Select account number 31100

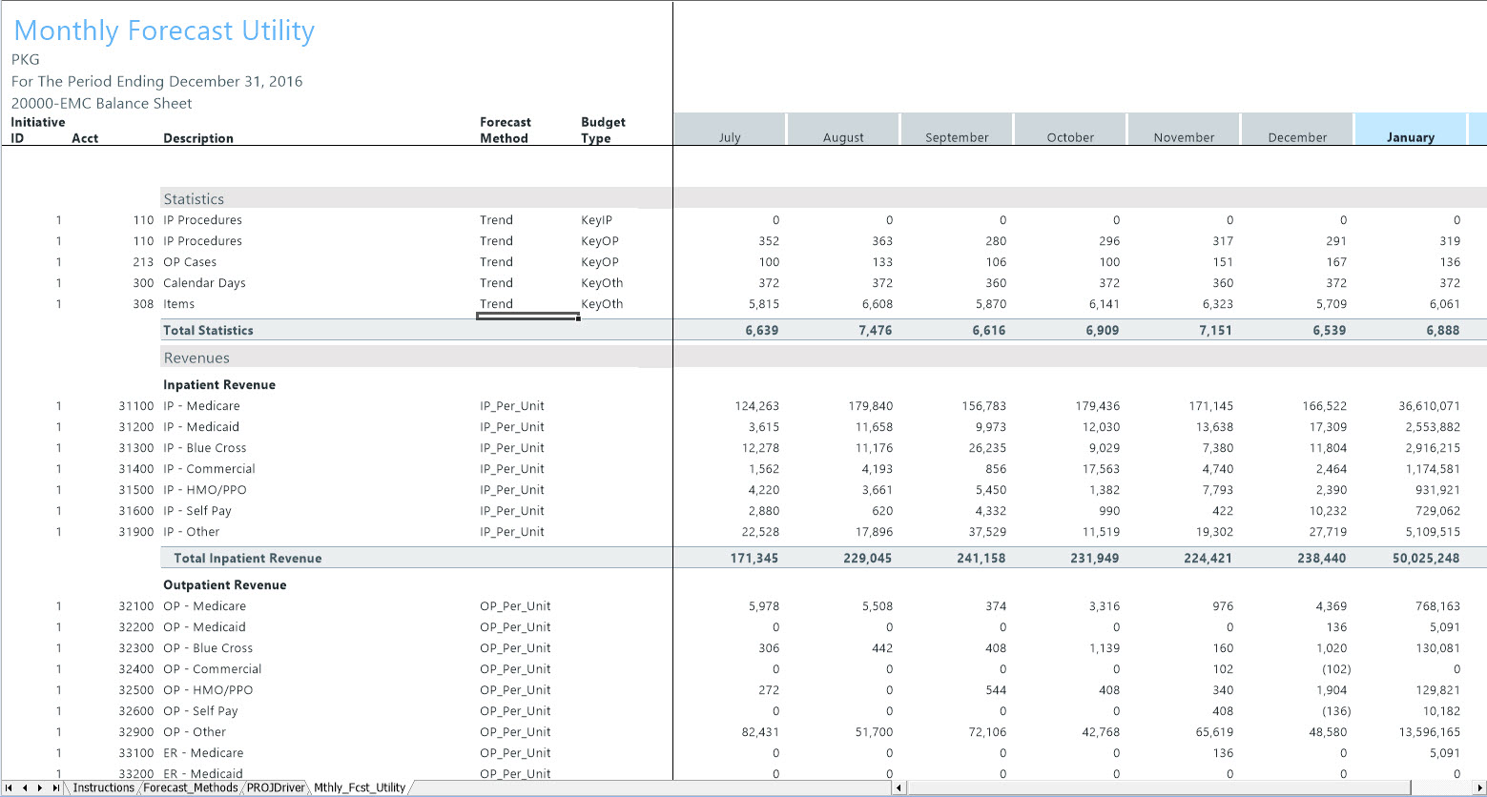[x=135, y=406]
